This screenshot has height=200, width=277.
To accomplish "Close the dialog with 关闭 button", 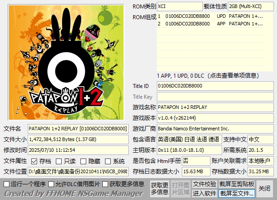I will 264,188.
